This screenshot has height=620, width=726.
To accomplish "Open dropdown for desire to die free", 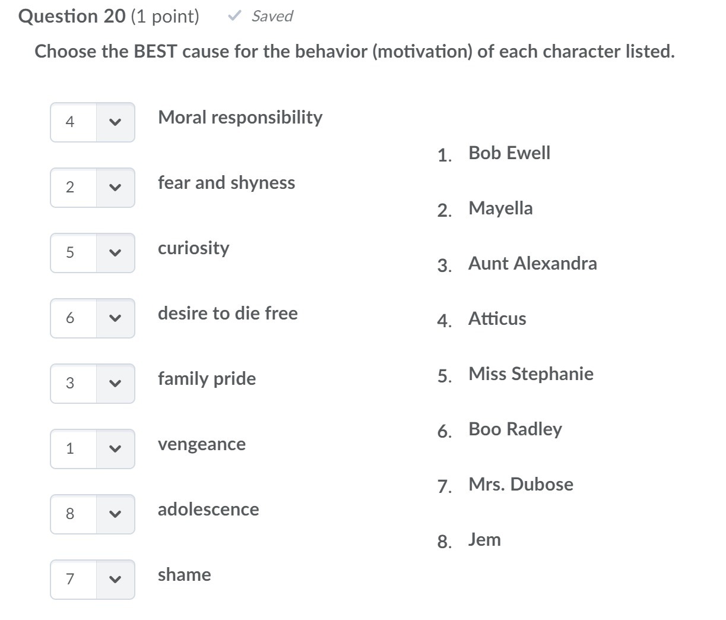I will 92,318.
